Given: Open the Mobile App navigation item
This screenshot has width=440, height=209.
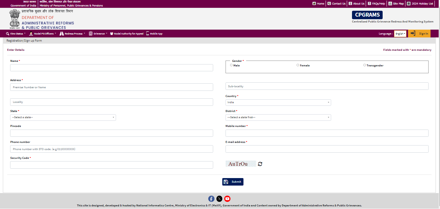Looking at the screenshot, I should click(x=154, y=34).
